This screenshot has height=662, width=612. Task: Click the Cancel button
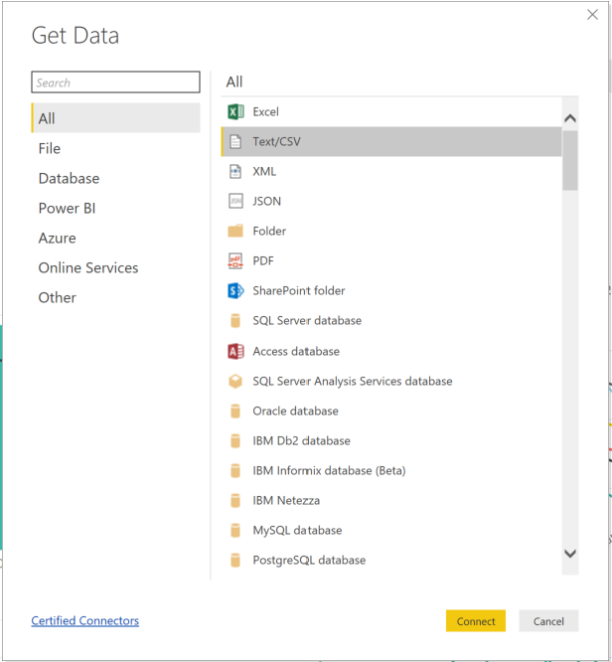click(x=548, y=620)
